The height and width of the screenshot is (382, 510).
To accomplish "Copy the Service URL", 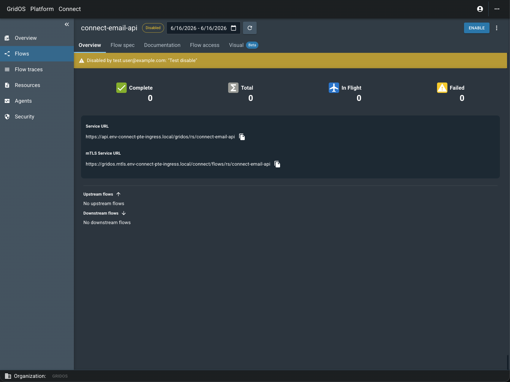I will pos(242,137).
